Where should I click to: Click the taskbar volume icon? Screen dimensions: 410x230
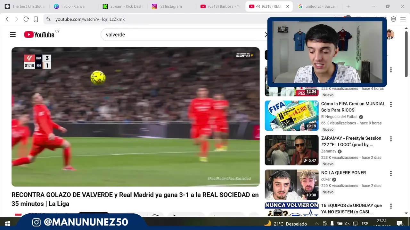click(347, 224)
